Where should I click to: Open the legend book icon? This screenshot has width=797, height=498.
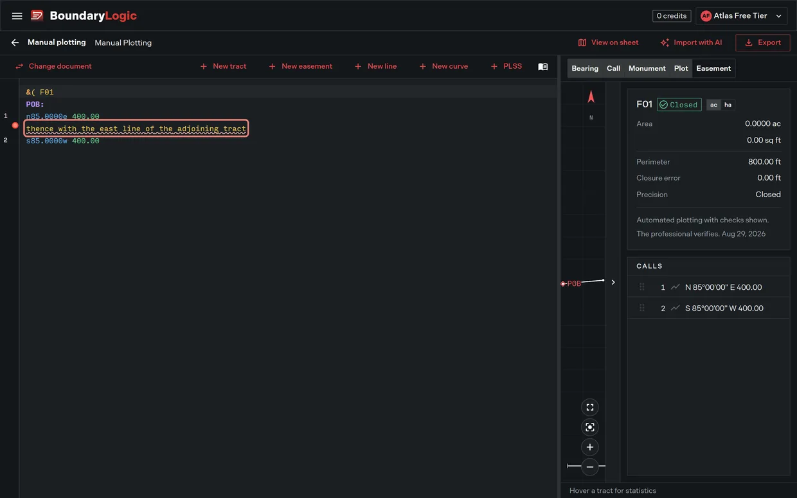tap(543, 66)
